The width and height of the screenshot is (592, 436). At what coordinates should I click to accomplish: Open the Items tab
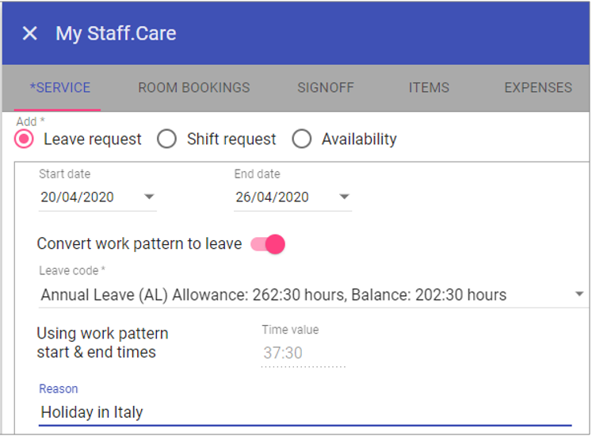tap(429, 88)
